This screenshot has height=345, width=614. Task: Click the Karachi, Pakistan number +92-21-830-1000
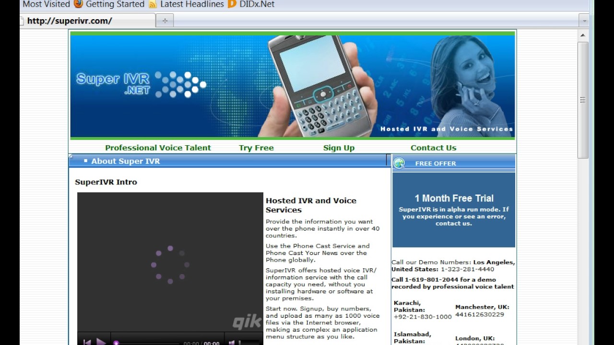423,317
